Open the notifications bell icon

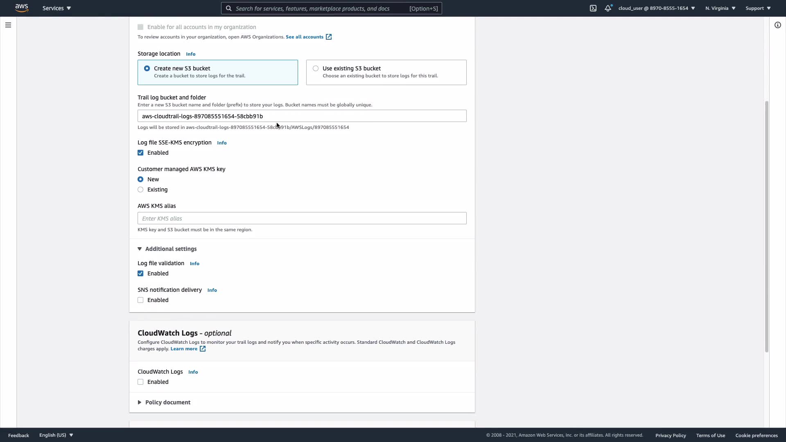coord(608,8)
